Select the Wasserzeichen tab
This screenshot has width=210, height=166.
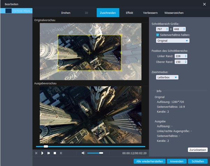pos(174,13)
